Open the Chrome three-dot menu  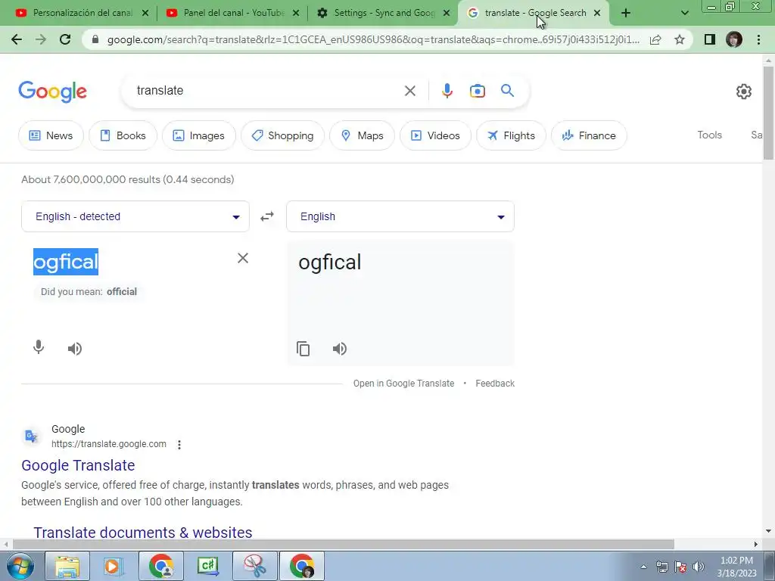click(x=758, y=39)
